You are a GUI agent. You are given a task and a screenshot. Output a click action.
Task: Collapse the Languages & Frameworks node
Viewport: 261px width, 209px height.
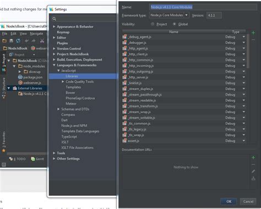pyautogui.click(x=54, y=65)
